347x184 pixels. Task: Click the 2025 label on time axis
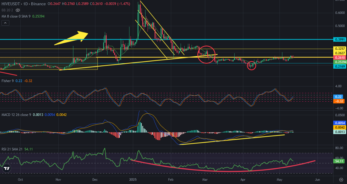pyautogui.click(x=133, y=180)
